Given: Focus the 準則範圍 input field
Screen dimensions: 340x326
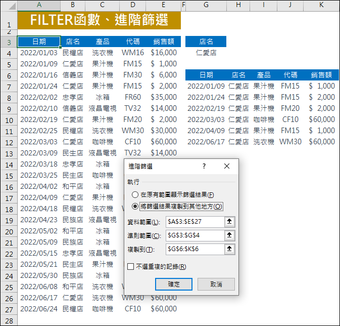Looking at the screenshot, I should coord(195,235).
